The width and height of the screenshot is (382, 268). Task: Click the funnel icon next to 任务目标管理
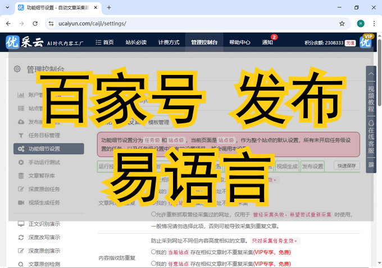pyautogui.click(x=21, y=135)
